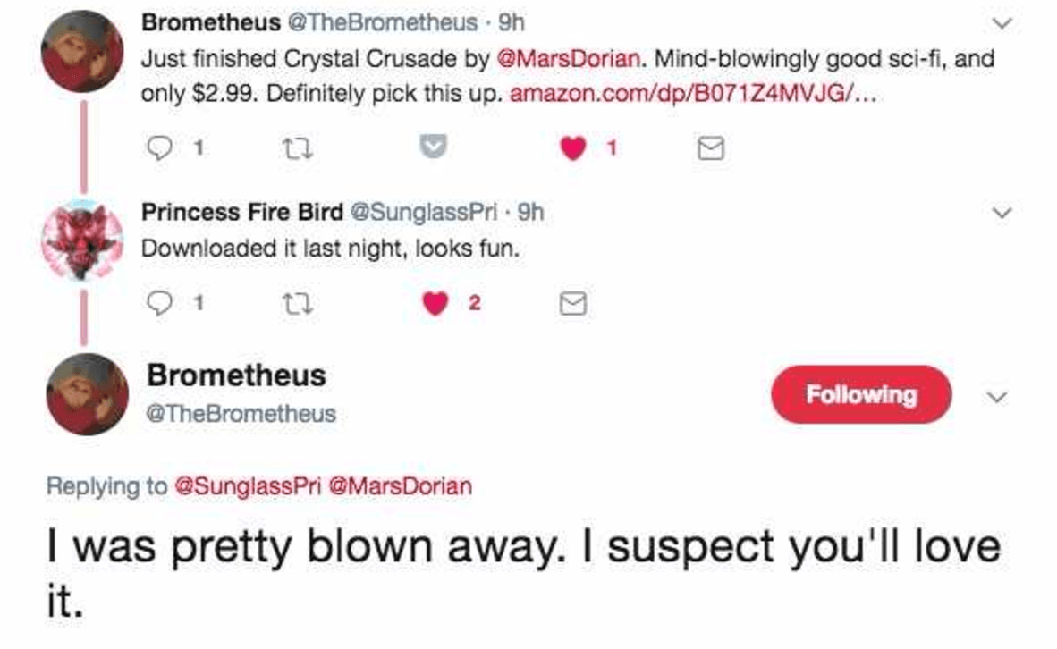Send first tweet via direct message
The image size is (1057, 649).
[x=710, y=151]
